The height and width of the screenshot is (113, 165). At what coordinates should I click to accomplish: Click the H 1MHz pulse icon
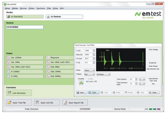9,76
